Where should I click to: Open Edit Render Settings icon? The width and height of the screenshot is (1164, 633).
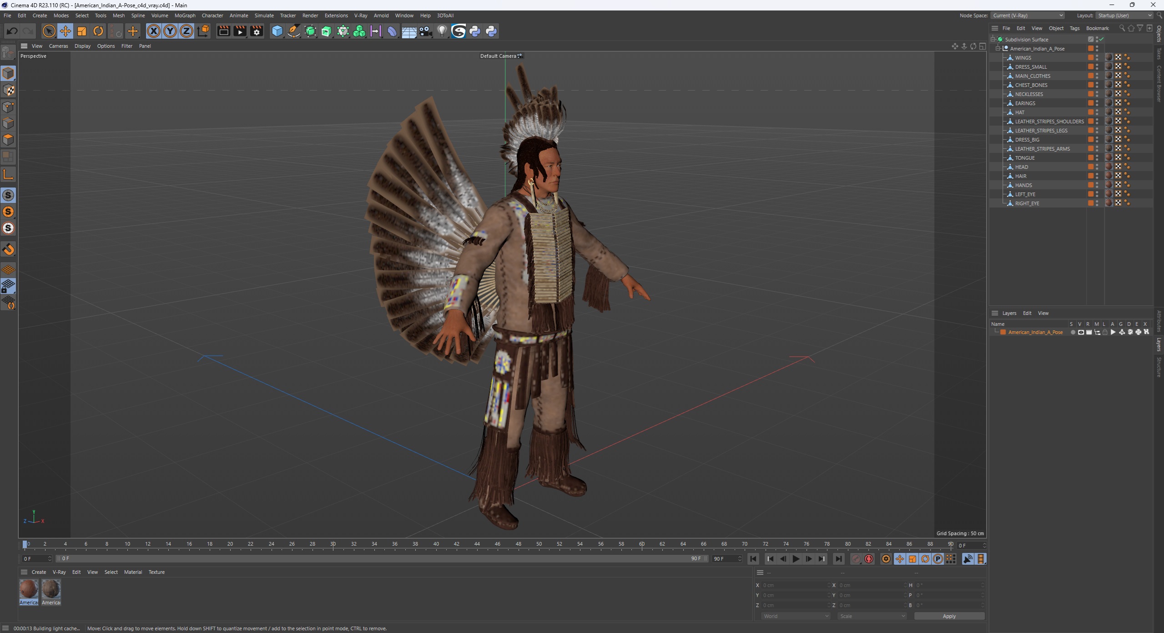(x=257, y=31)
